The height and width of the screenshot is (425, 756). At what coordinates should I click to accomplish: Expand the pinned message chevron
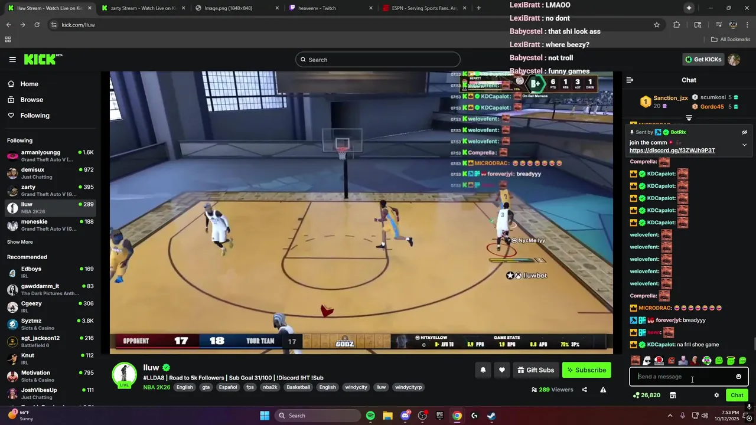pyautogui.click(x=744, y=145)
